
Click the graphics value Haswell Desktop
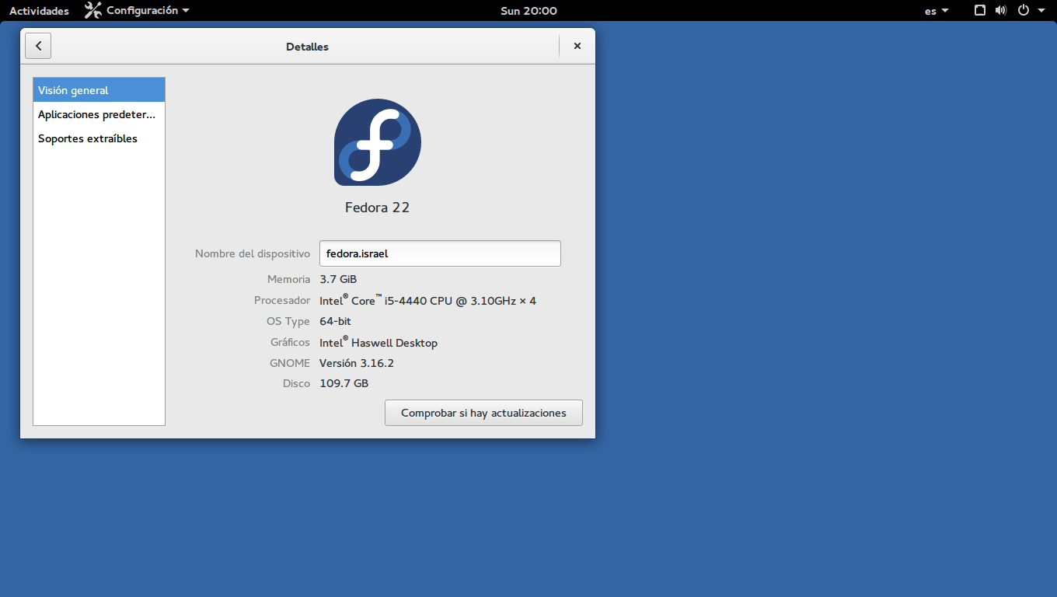[x=378, y=343]
